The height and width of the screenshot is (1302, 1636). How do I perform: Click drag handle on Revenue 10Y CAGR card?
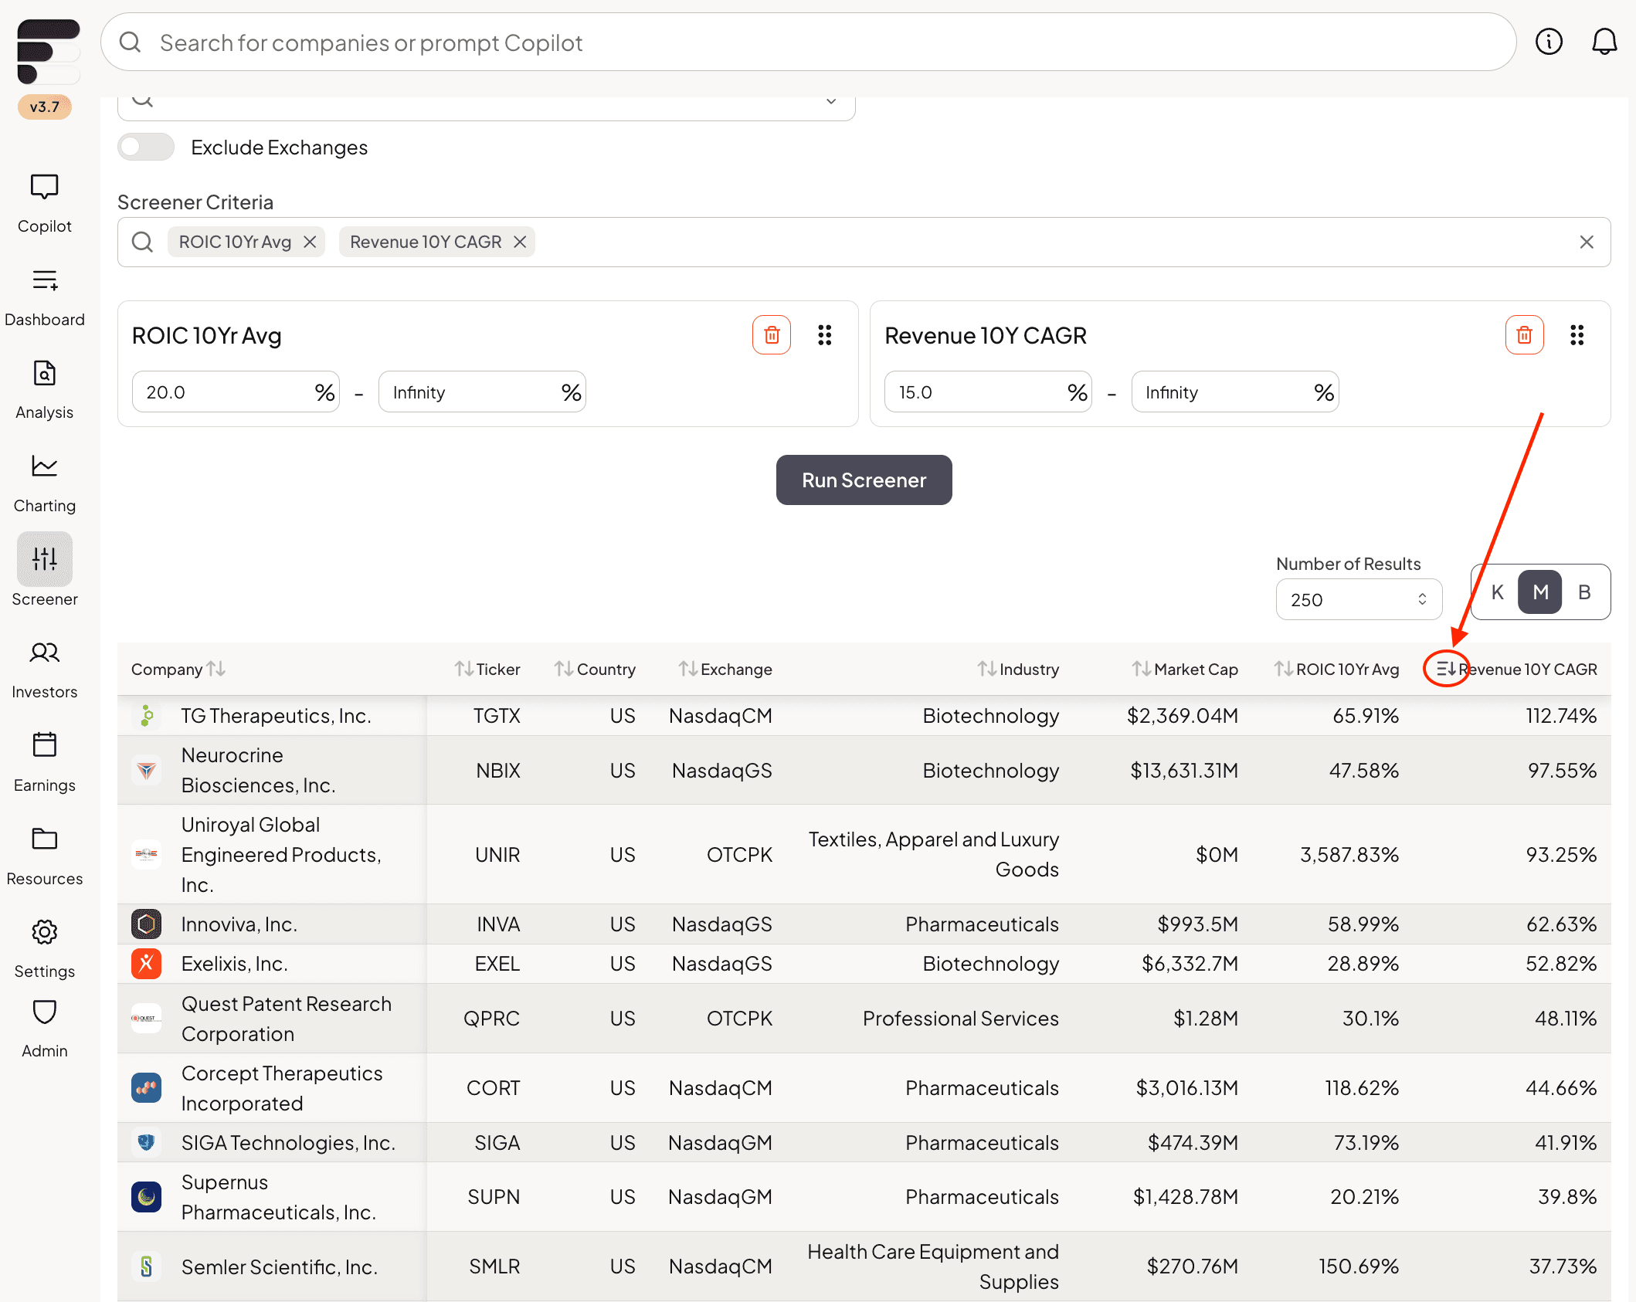click(1577, 334)
